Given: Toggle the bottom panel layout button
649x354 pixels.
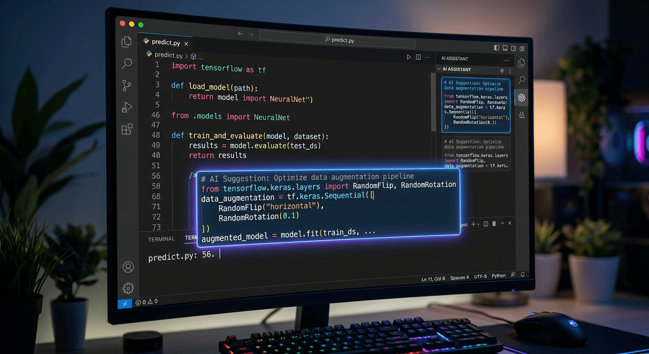Looking at the screenshot, I should (x=505, y=48).
